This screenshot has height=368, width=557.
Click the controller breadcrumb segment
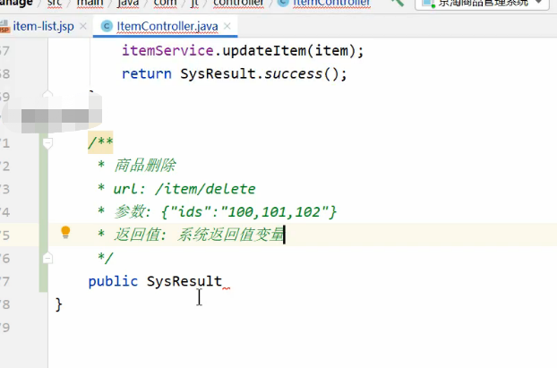click(239, 4)
